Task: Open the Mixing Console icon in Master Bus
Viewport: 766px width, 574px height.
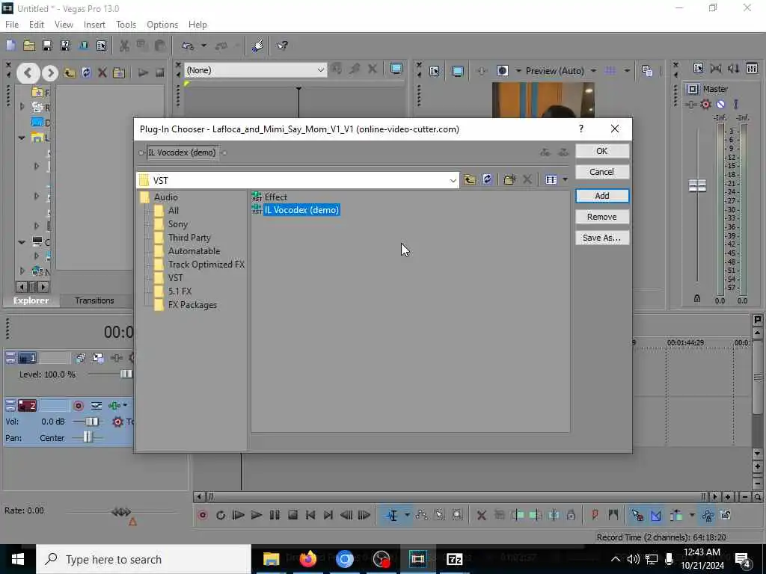Action: click(x=752, y=68)
